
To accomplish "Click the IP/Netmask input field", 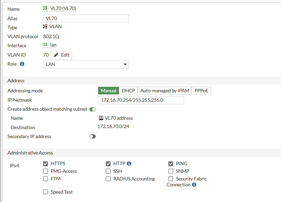I will (x=141, y=100).
